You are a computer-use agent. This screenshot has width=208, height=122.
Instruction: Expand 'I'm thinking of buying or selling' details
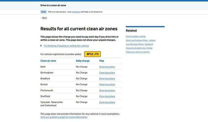coord(66,46)
